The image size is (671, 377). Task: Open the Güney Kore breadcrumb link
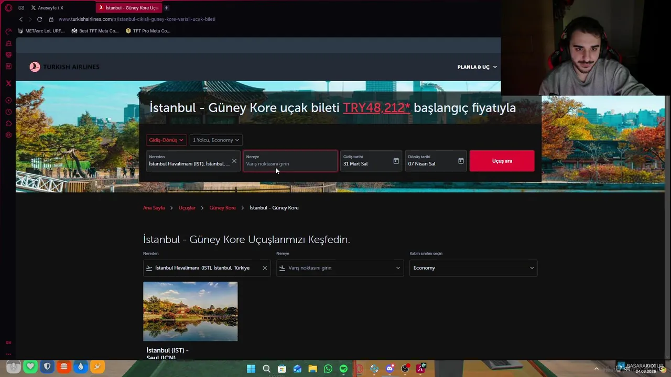point(223,208)
